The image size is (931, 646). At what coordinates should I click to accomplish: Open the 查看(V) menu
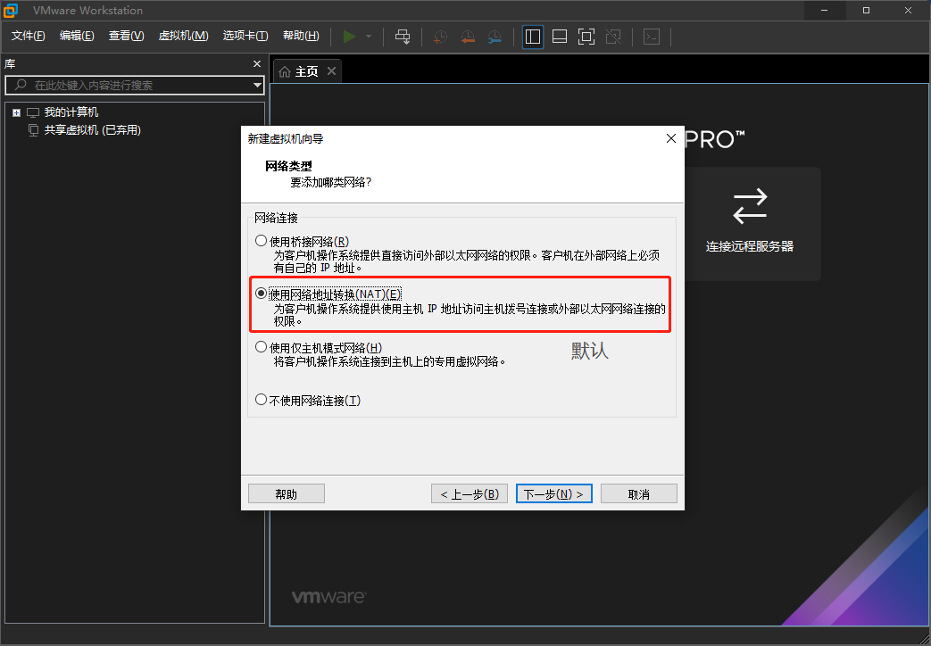click(126, 37)
